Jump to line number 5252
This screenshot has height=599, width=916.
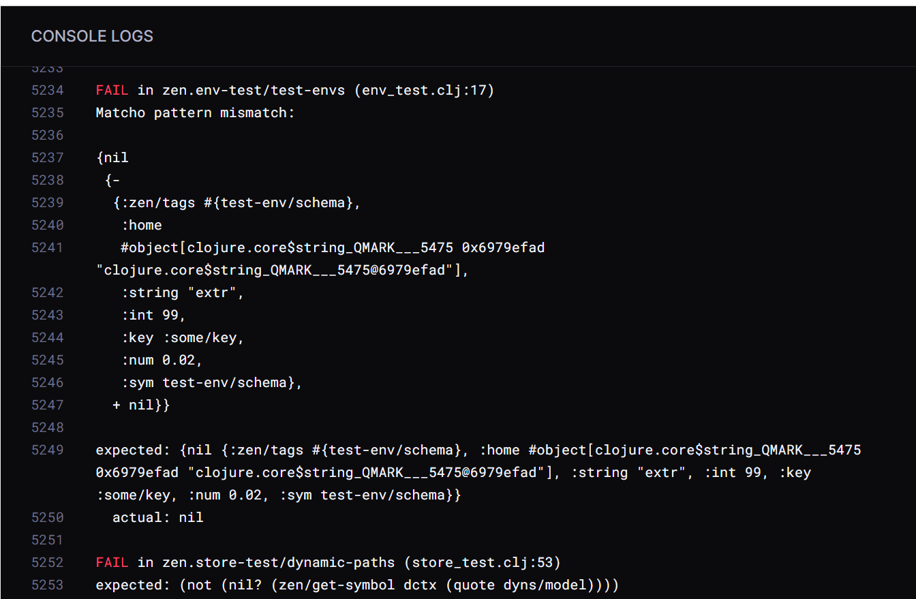click(x=47, y=562)
